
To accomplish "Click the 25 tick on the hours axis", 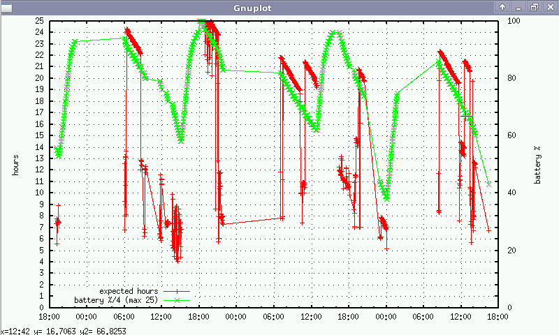I will tap(40, 20).
